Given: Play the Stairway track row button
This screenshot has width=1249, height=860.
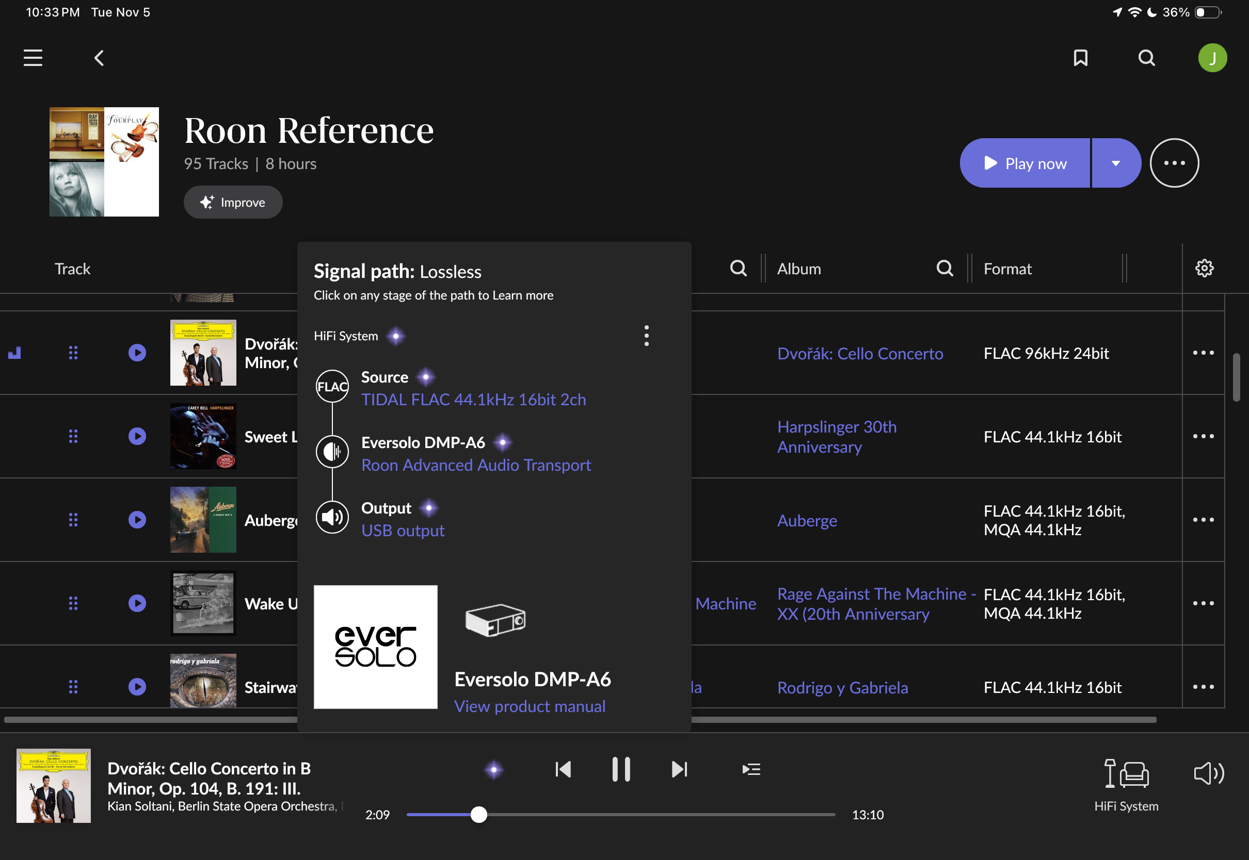Looking at the screenshot, I should point(137,686).
